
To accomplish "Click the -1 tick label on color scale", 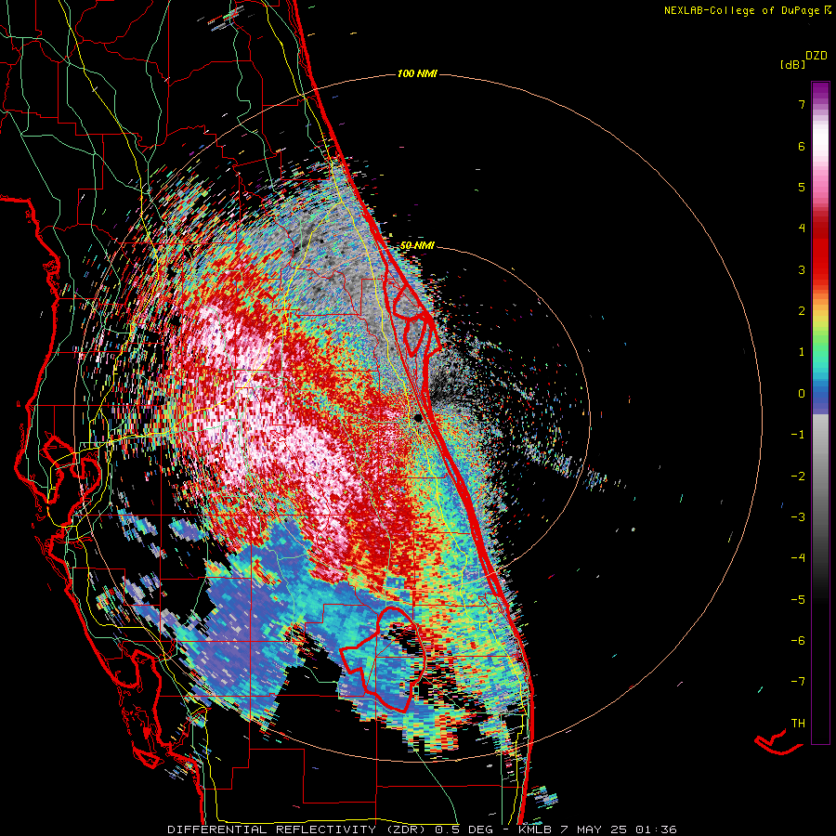I will [x=798, y=435].
